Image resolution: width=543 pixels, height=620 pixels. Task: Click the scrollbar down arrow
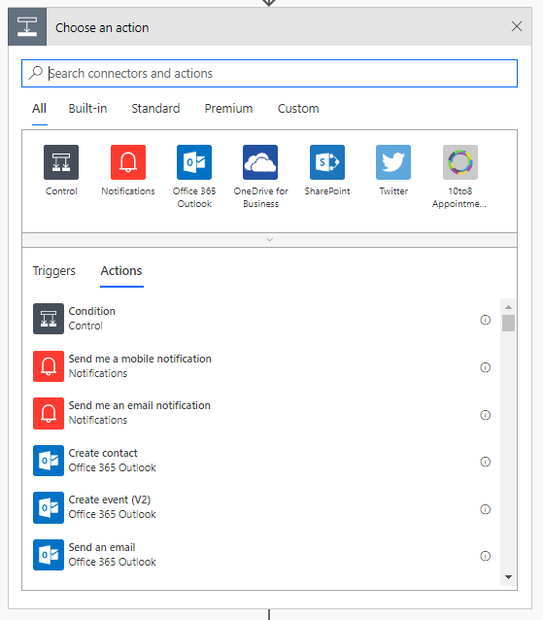[509, 577]
